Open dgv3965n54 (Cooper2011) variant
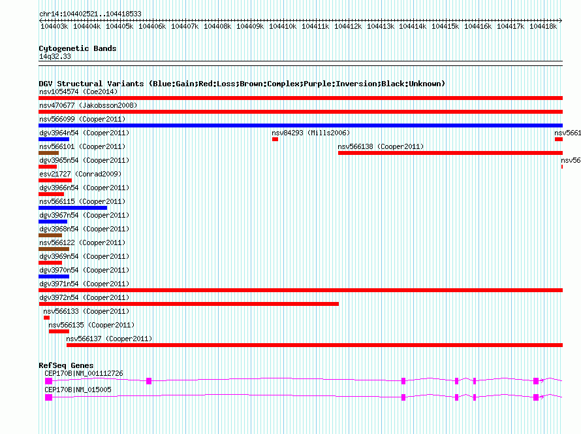 (x=84, y=160)
